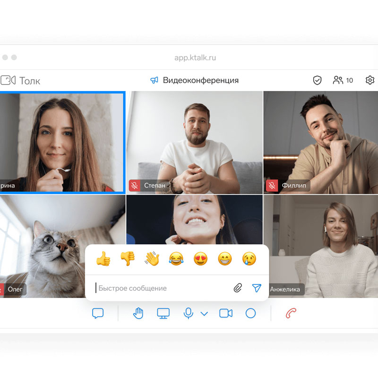Hang up with the red phone icon
Image resolution: width=378 pixels, height=378 pixels.
click(291, 313)
